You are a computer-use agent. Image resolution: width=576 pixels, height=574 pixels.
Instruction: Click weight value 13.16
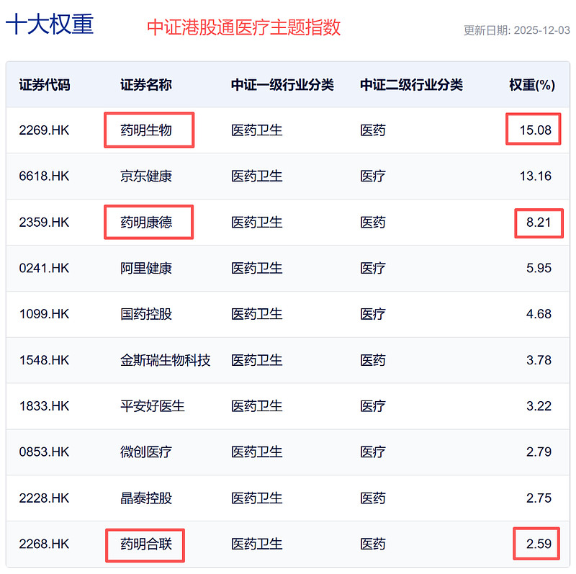pos(535,176)
